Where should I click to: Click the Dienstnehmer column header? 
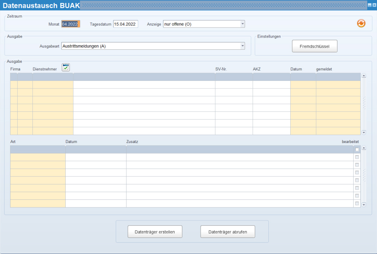[45, 69]
